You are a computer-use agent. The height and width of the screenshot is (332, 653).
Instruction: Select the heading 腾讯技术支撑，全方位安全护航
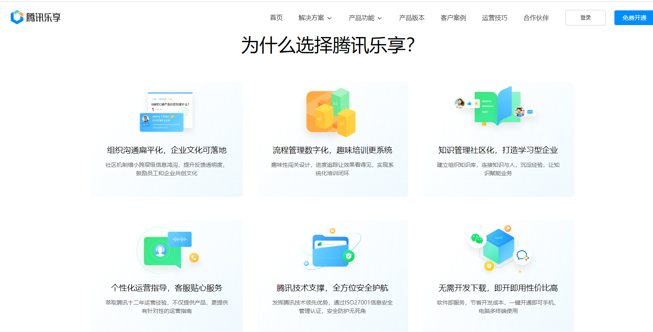coord(332,288)
